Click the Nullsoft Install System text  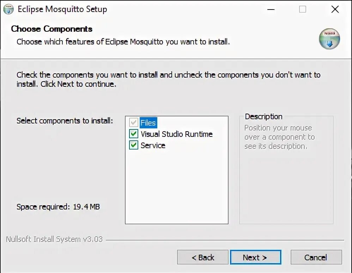click(x=54, y=239)
